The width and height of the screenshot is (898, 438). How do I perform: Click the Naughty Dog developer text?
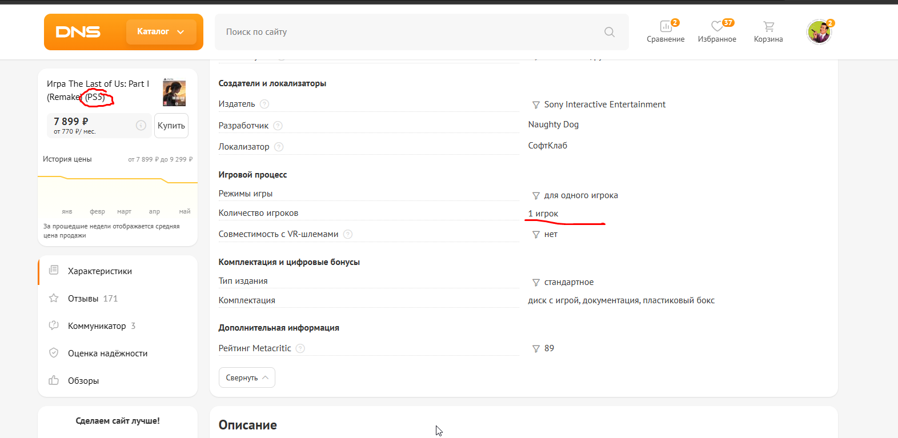point(554,124)
